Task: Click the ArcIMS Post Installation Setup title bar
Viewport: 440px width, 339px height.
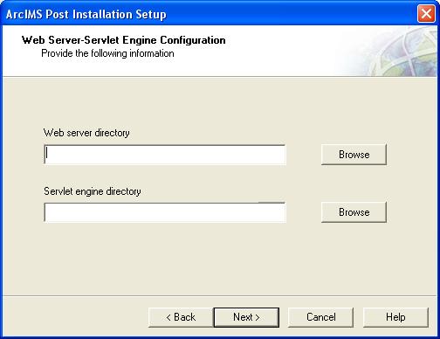Action: click(x=203, y=14)
